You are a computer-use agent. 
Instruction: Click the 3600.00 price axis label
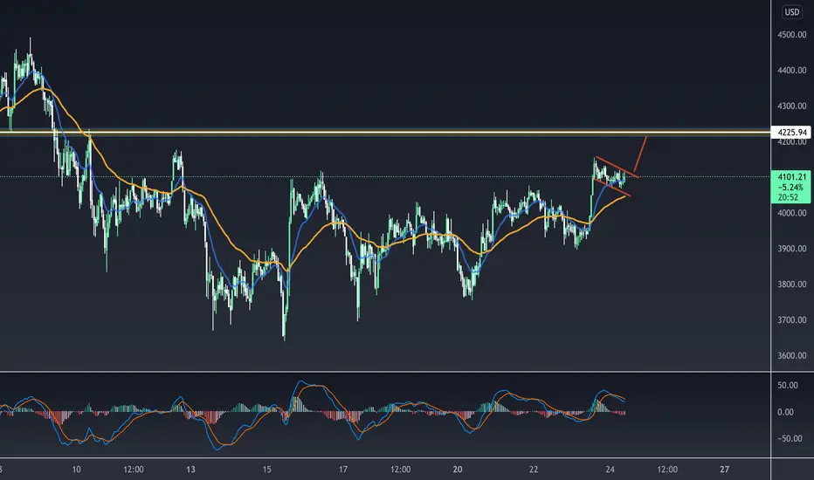(791, 355)
